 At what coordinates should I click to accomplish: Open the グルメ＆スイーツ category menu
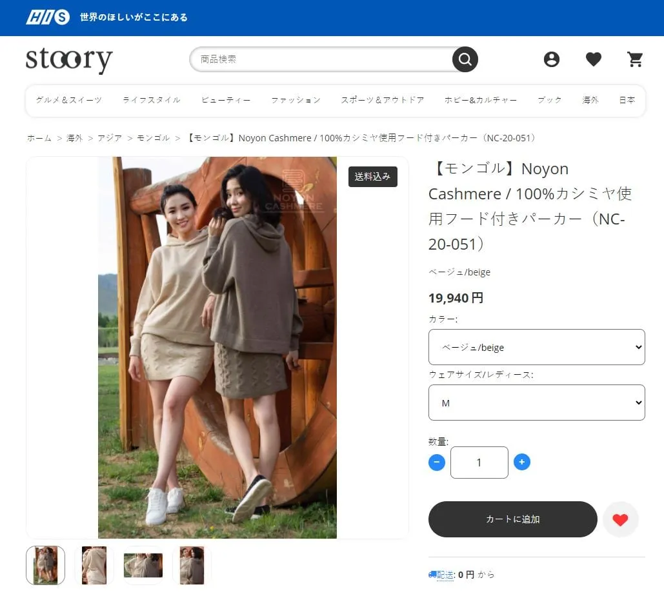69,100
